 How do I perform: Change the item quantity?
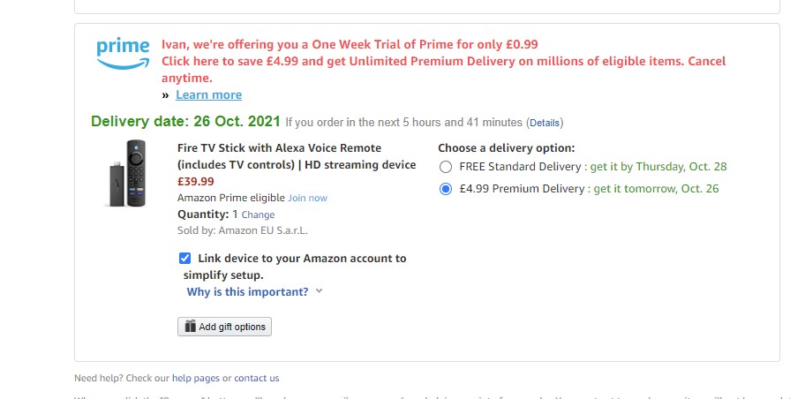coord(258,215)
